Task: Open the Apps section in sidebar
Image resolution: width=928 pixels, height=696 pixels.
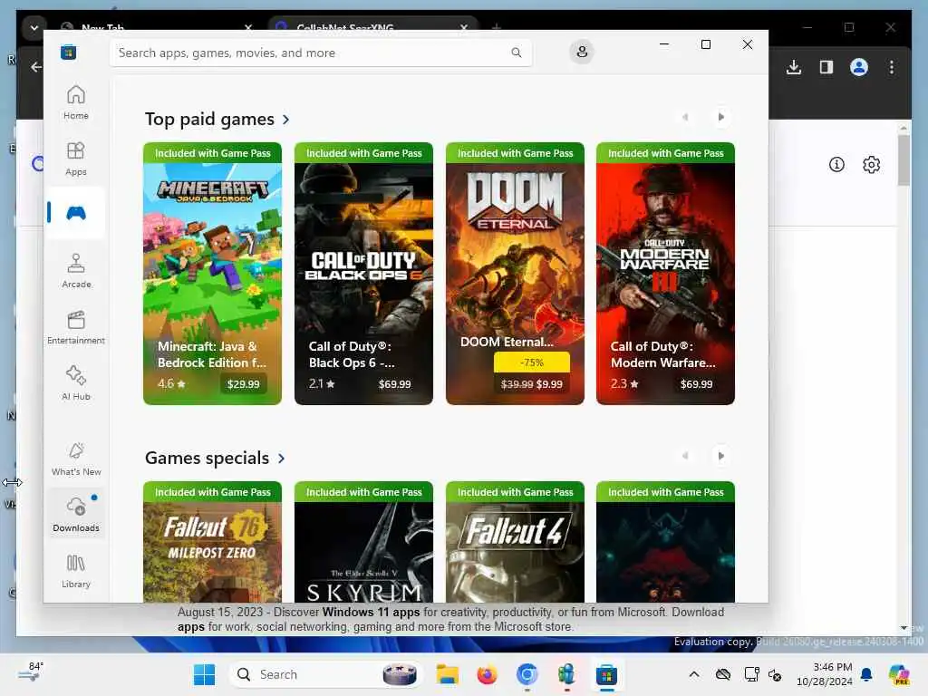Action: [x=76, y=159]
